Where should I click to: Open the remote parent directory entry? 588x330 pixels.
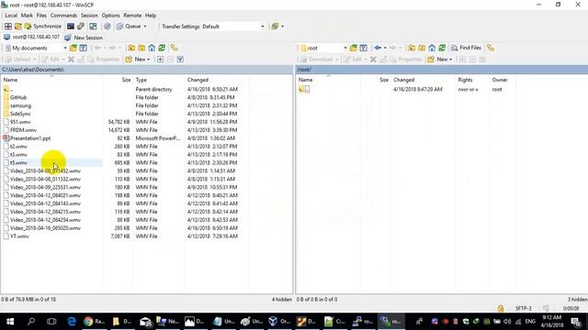tap(304, 89)
